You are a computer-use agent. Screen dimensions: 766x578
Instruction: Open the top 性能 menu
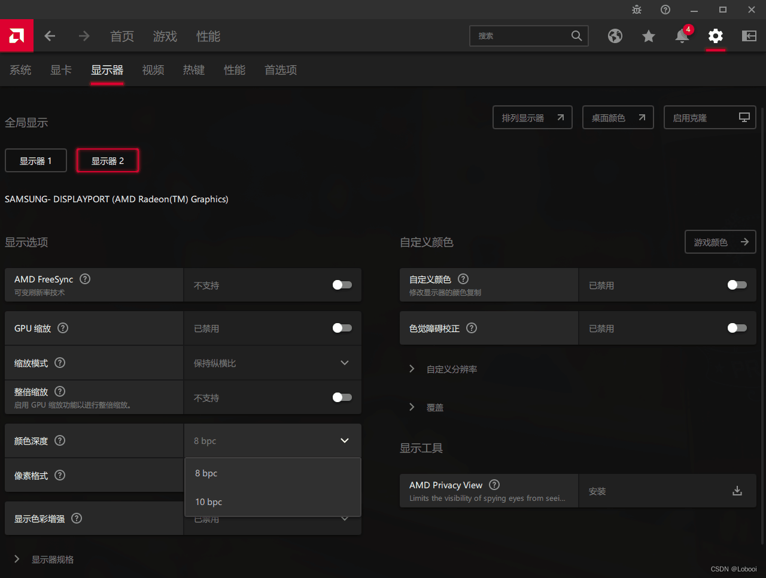point(208,36)
